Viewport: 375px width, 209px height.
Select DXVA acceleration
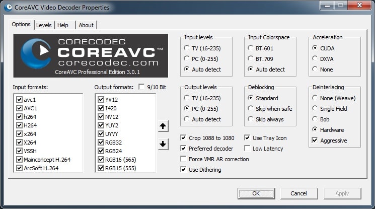[x=315, y=59]
